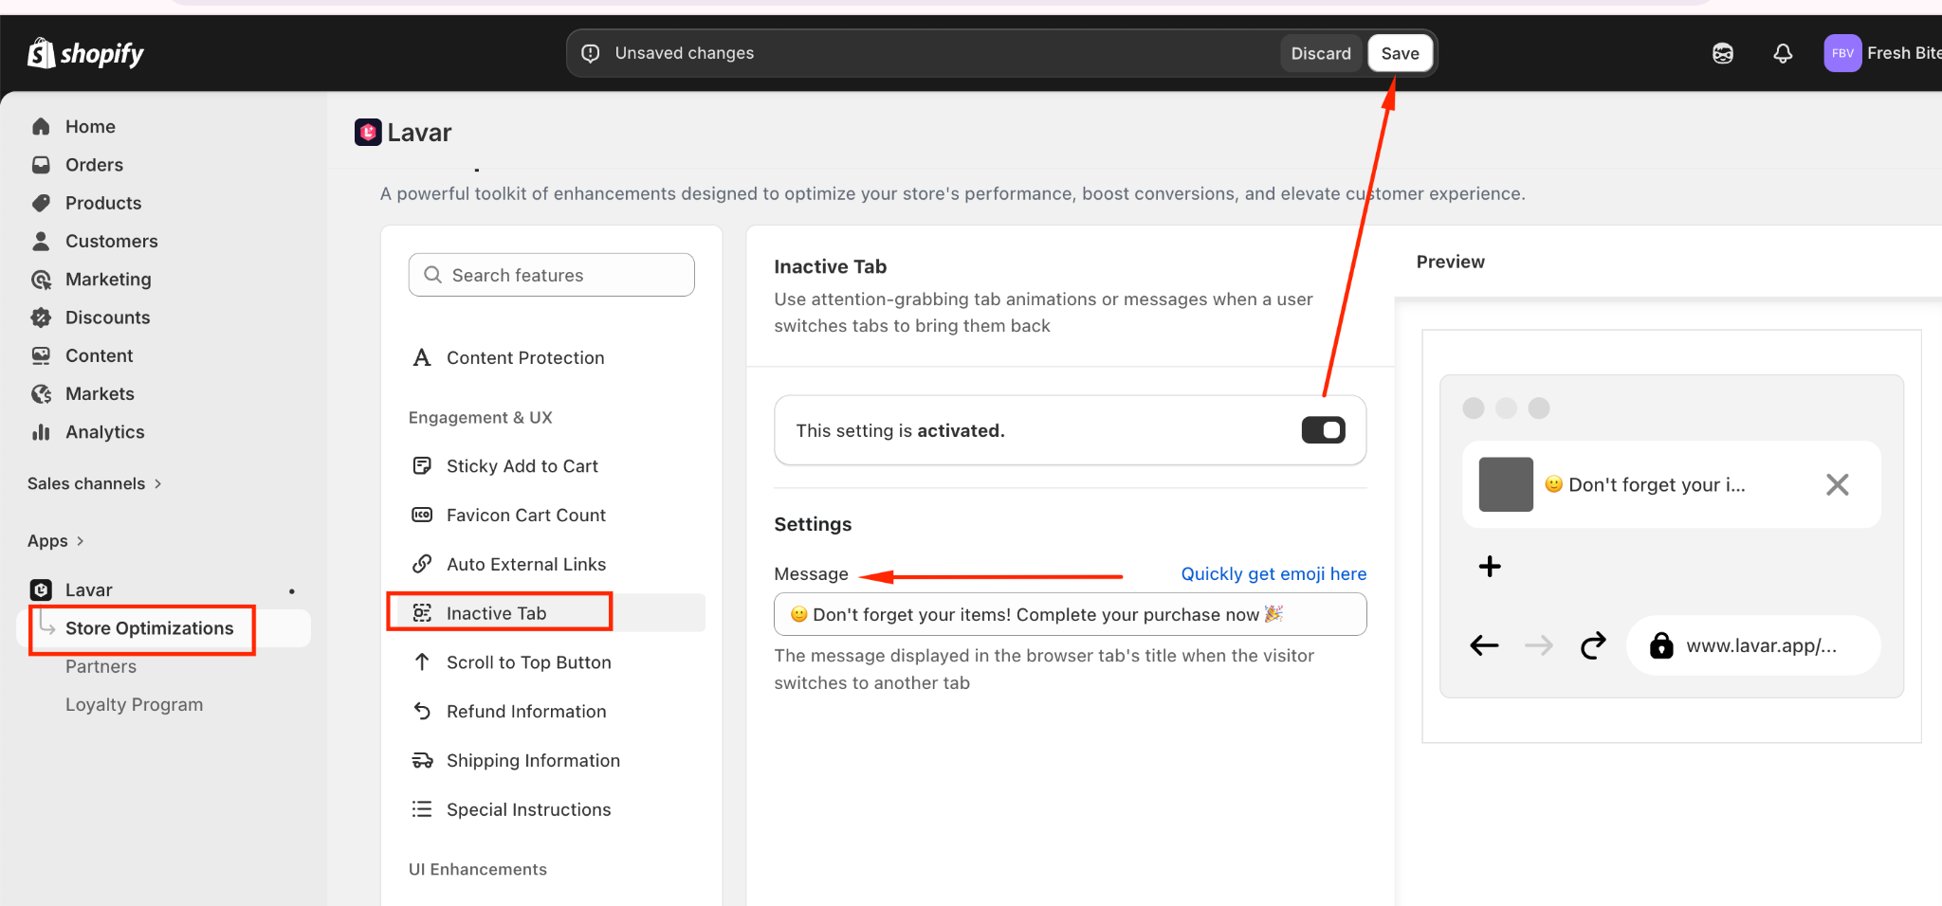Open the Orders inbox icon
This screenshot has height=906, width=1942.
41,165
